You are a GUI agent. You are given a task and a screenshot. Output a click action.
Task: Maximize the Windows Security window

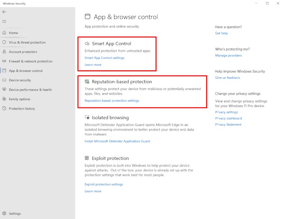tap(267, 3)
